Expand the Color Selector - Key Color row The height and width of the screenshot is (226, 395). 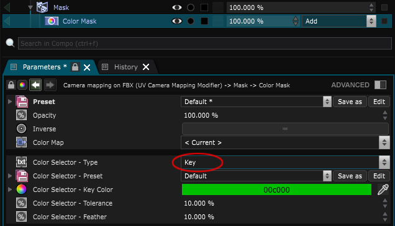pyautogui.click(x=10, y=189)
